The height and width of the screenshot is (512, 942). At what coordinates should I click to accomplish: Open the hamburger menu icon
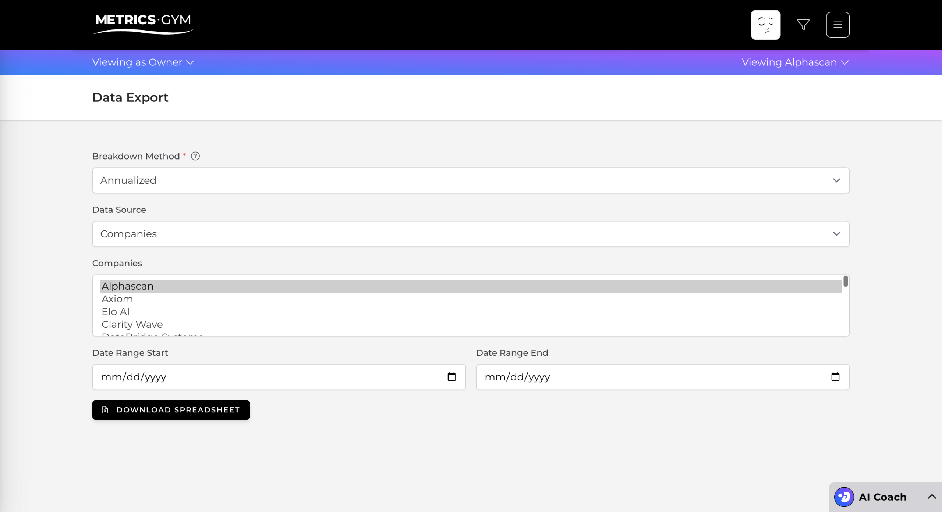837,25
